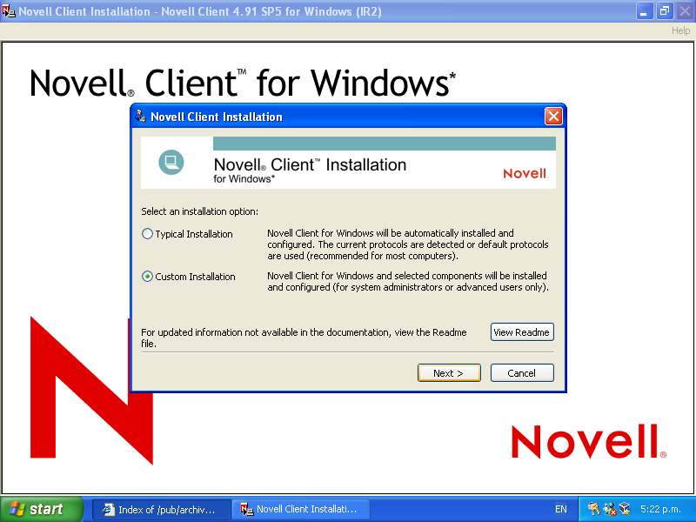The height and width of the screenshot is (522, 696).
Task: Click the teal computer icon in banner
Action: point(171,163)
